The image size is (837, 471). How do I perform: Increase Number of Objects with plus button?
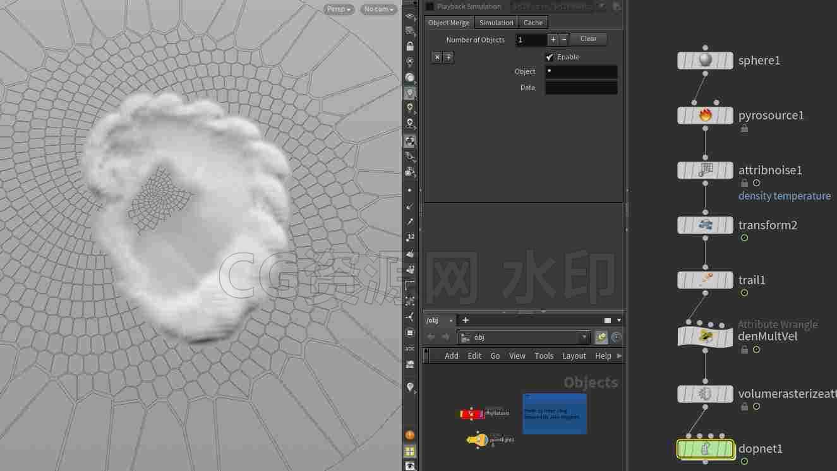click(553, 39)
